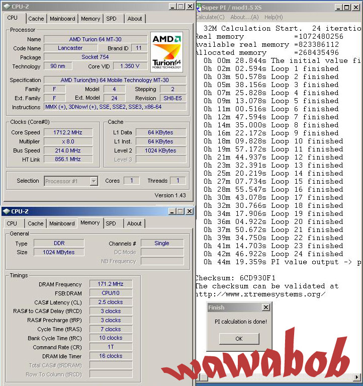The width and height of the screenshot is (363, 386).
Task: Click the Bank Cycle Time value 10 clocks
Action: point(111,338)
